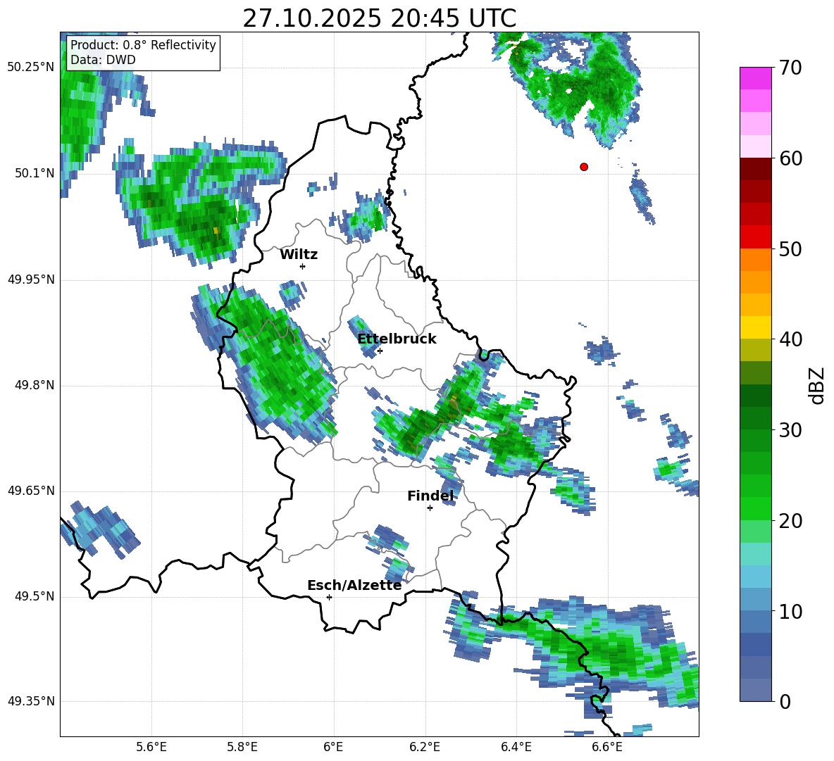Click the red dot marker on the map
The width and height of the screenshot is (834, 761).
point(584,167)
